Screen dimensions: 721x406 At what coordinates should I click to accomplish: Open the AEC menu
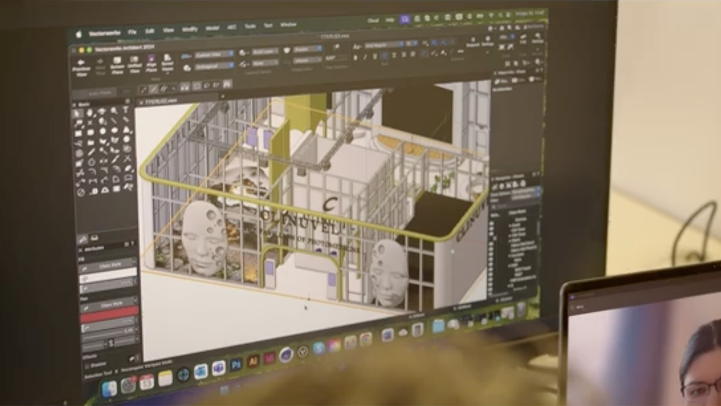232,27
